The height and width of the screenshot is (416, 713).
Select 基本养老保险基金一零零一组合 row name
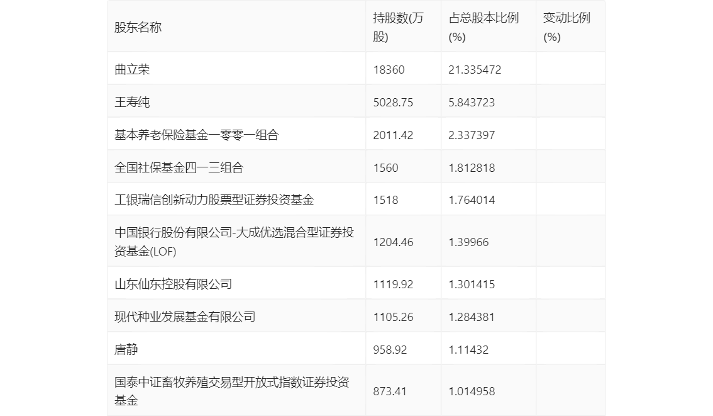pyautogui.click(x=196, y=135)
